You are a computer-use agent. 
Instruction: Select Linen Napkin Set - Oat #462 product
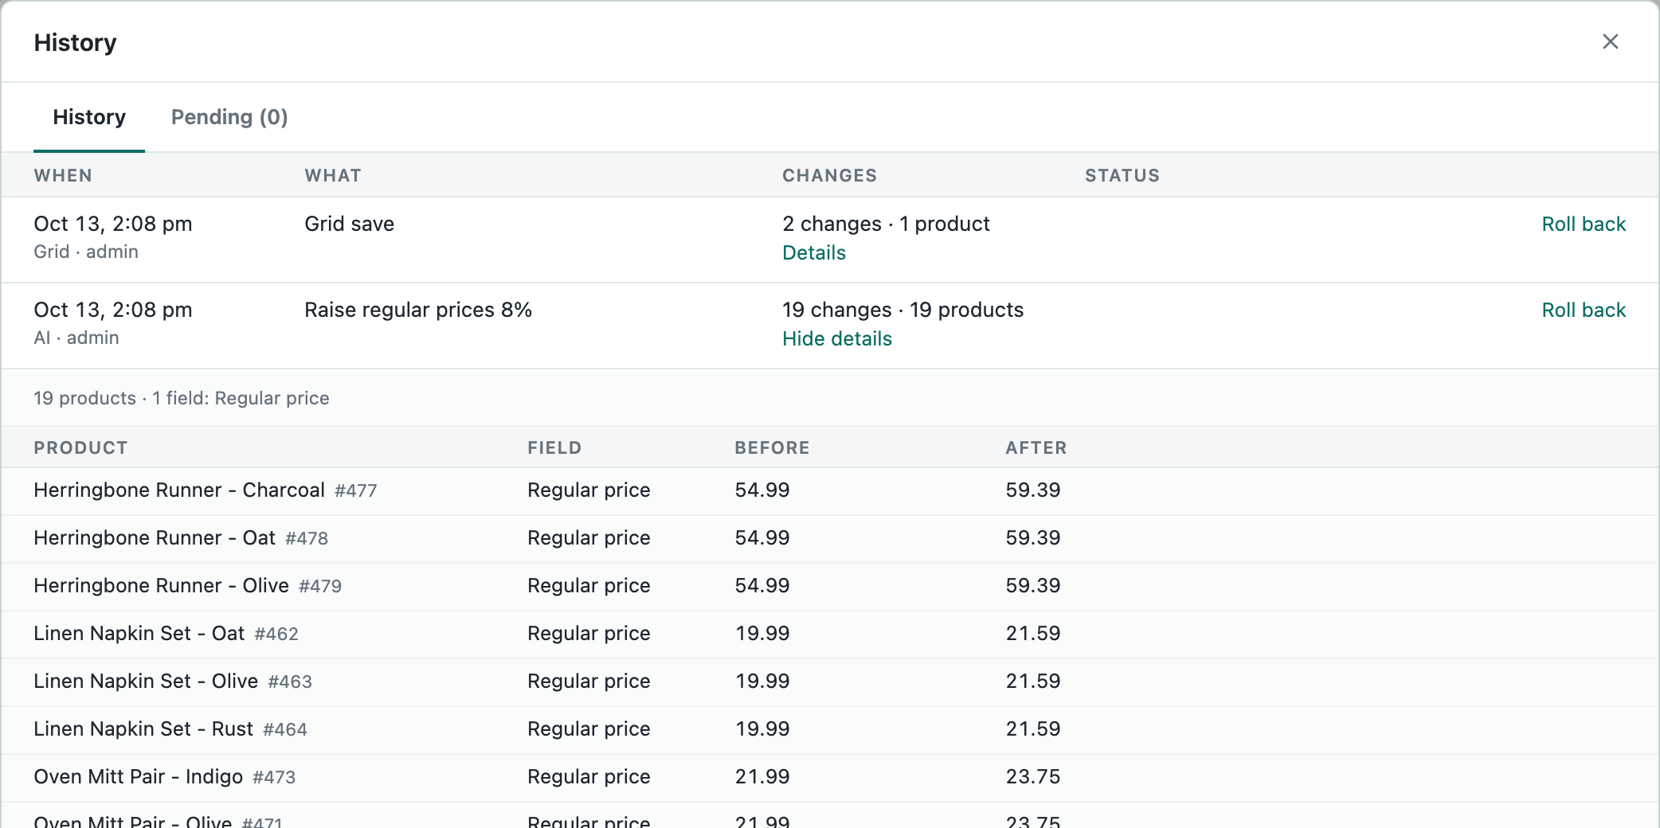(x=166, y=633)
